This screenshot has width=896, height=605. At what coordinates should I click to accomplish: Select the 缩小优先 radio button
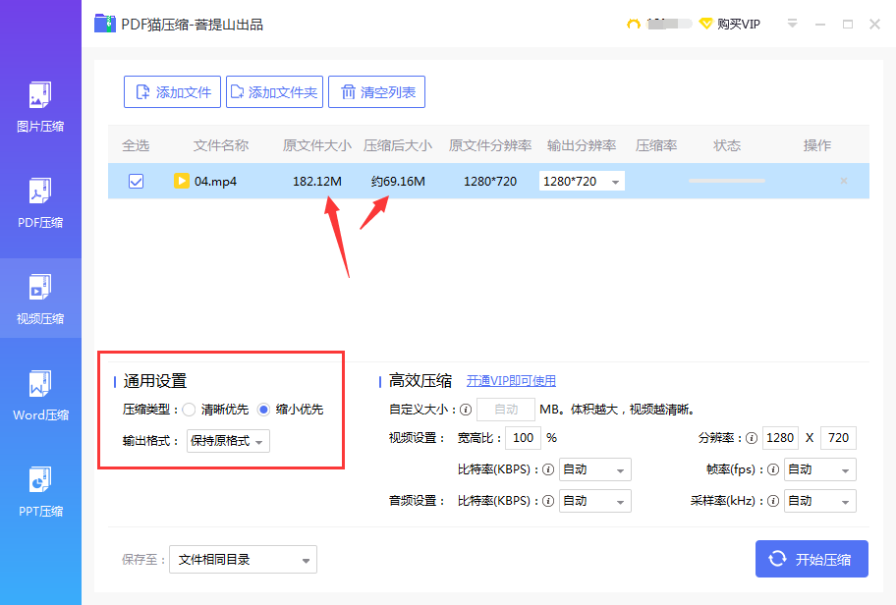263,410
